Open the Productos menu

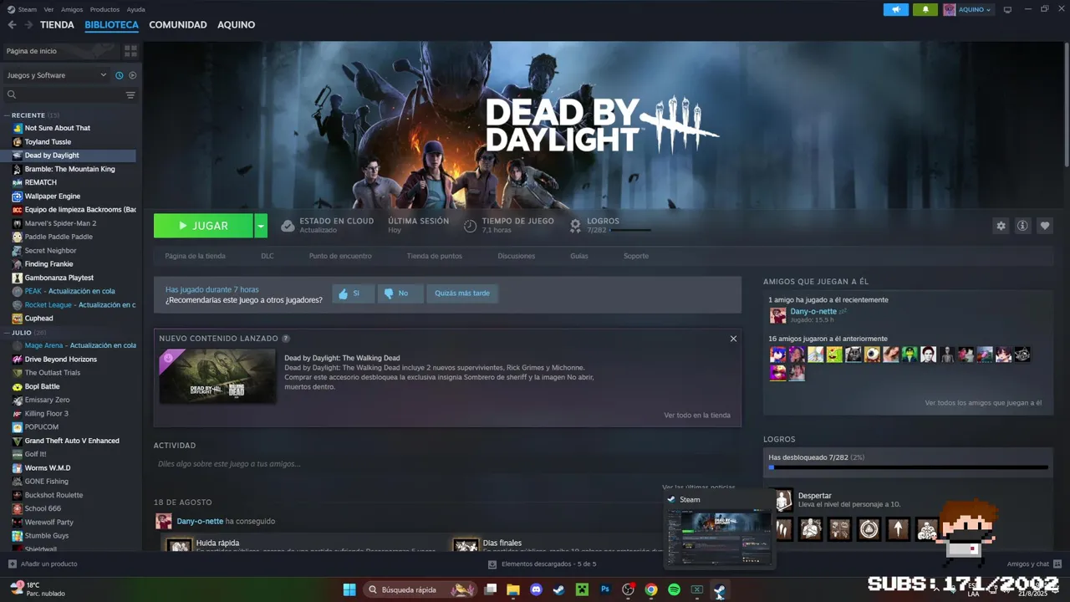tap(104, 9)
